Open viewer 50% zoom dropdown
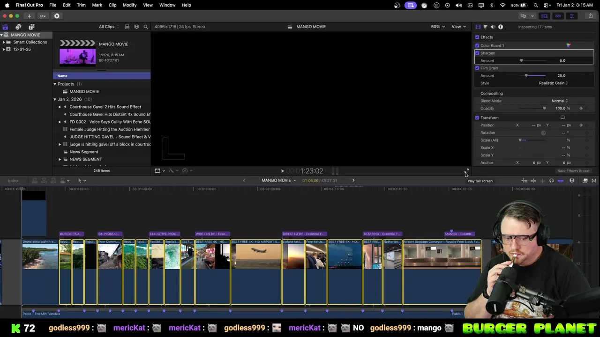Screen dimensions: 600x337 click(438, 27)
